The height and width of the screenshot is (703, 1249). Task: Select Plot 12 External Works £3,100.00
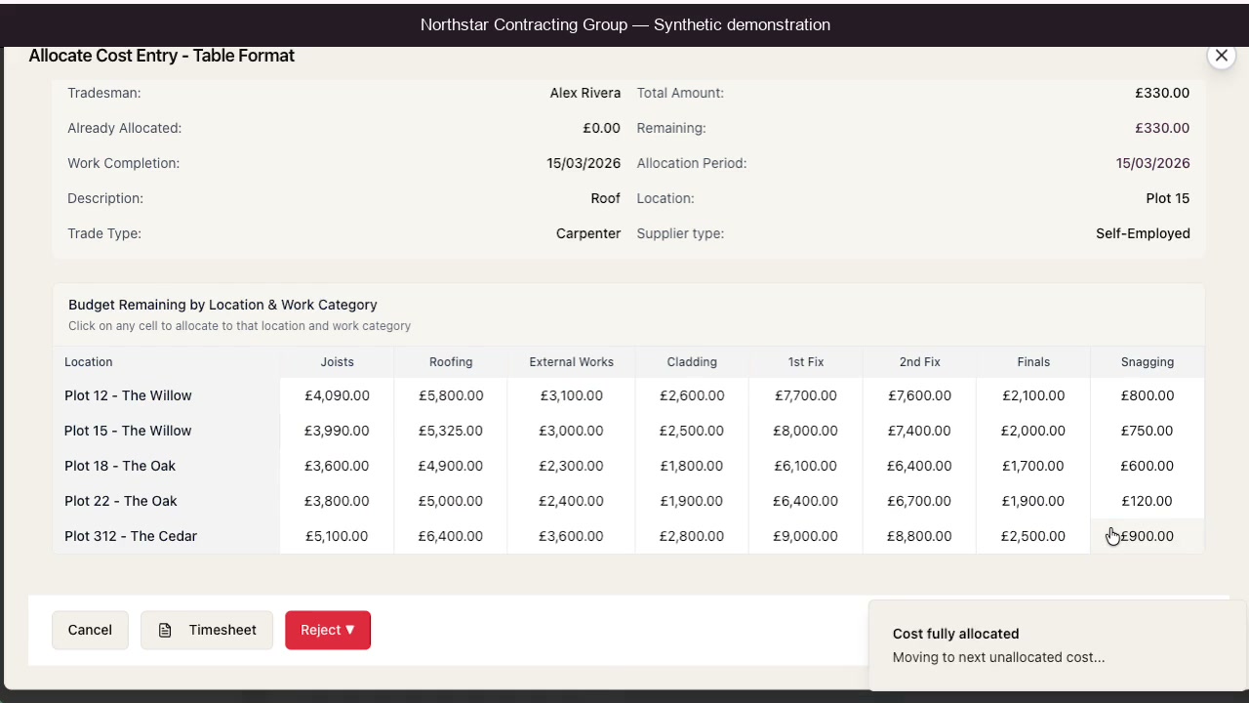571,395
